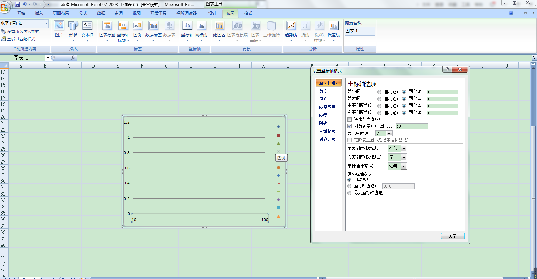Select Auto radio for major unit (主要刻度单位)
This screenshot has width=537, height=279.
click(x=379, y=106)
